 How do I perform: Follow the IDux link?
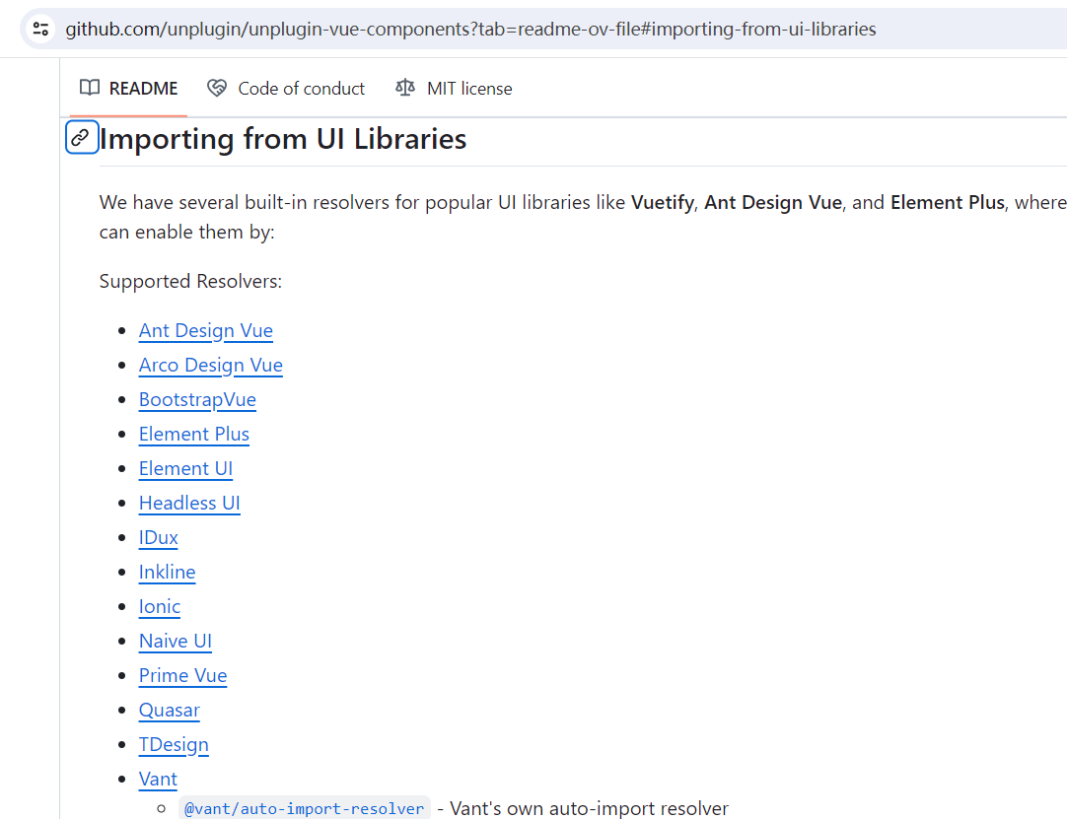click(159, 538)
